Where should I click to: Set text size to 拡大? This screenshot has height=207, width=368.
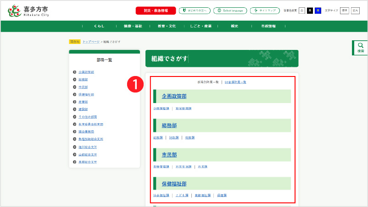point(355,10)
